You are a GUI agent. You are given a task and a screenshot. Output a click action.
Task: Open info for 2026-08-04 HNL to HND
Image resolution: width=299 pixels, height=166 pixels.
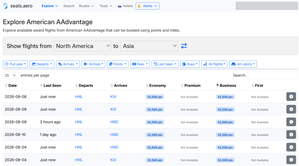(291, 147)
